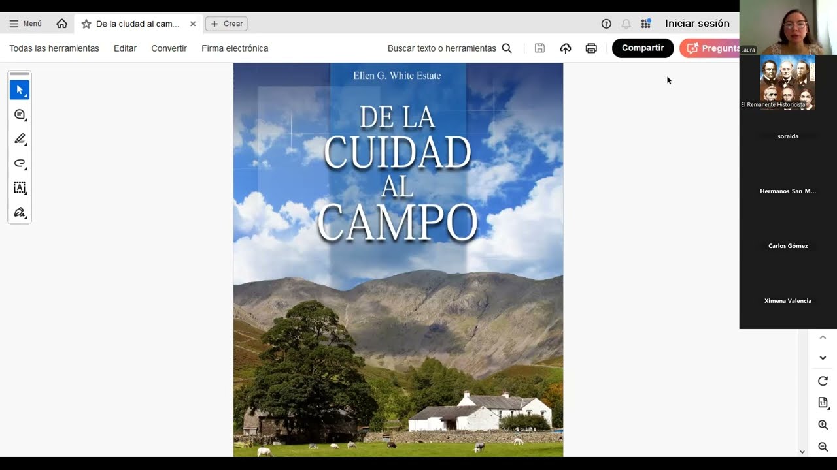This screenshot has height=470, width=837.
Task: Star the De la ciudad al campo tab
Action: (86, 23)
